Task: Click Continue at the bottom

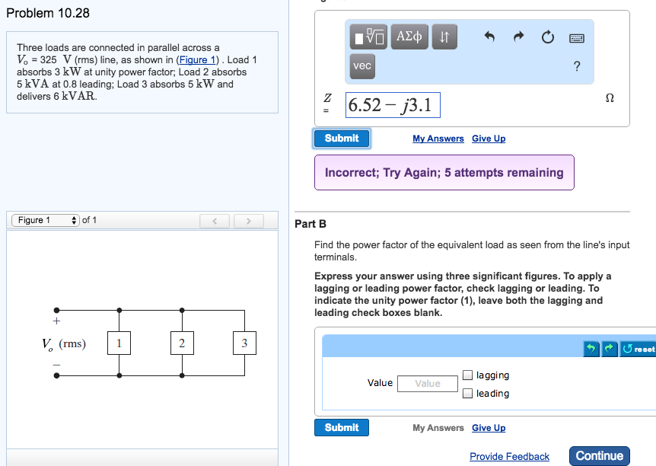Action: tap(600, 455)
